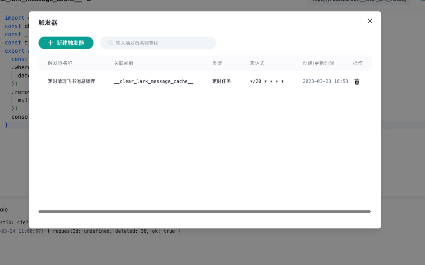The height and width of the screenshot is (265, 425).
Task: Click the plus icon in 新建触发器 button
Action: tap(51, 43)
